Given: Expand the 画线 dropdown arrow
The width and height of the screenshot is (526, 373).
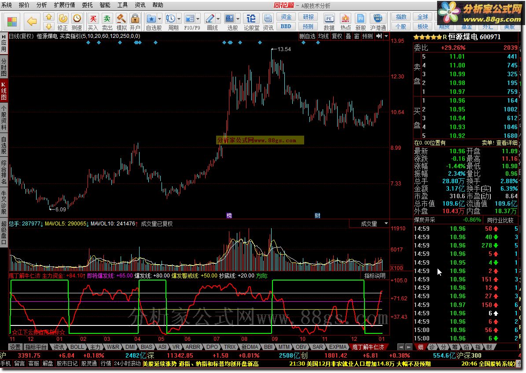Looking at the screenshot, I should coord(218,19).
